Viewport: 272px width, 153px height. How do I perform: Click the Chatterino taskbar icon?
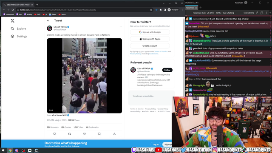(36, 150)
